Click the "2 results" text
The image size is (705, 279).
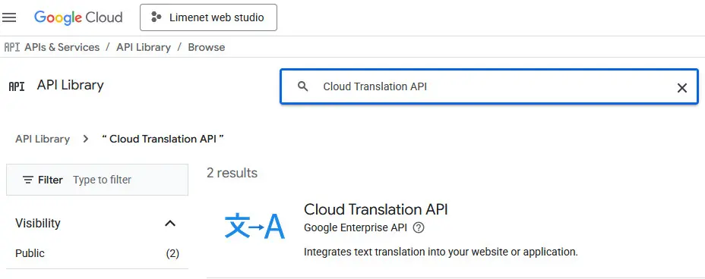coord(232,173)
